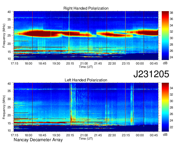The image size is (176, 143).
Task: Click the 19:30 time tick on Left Handed plot
Action: pyautogui.click(x=56, y=135)
